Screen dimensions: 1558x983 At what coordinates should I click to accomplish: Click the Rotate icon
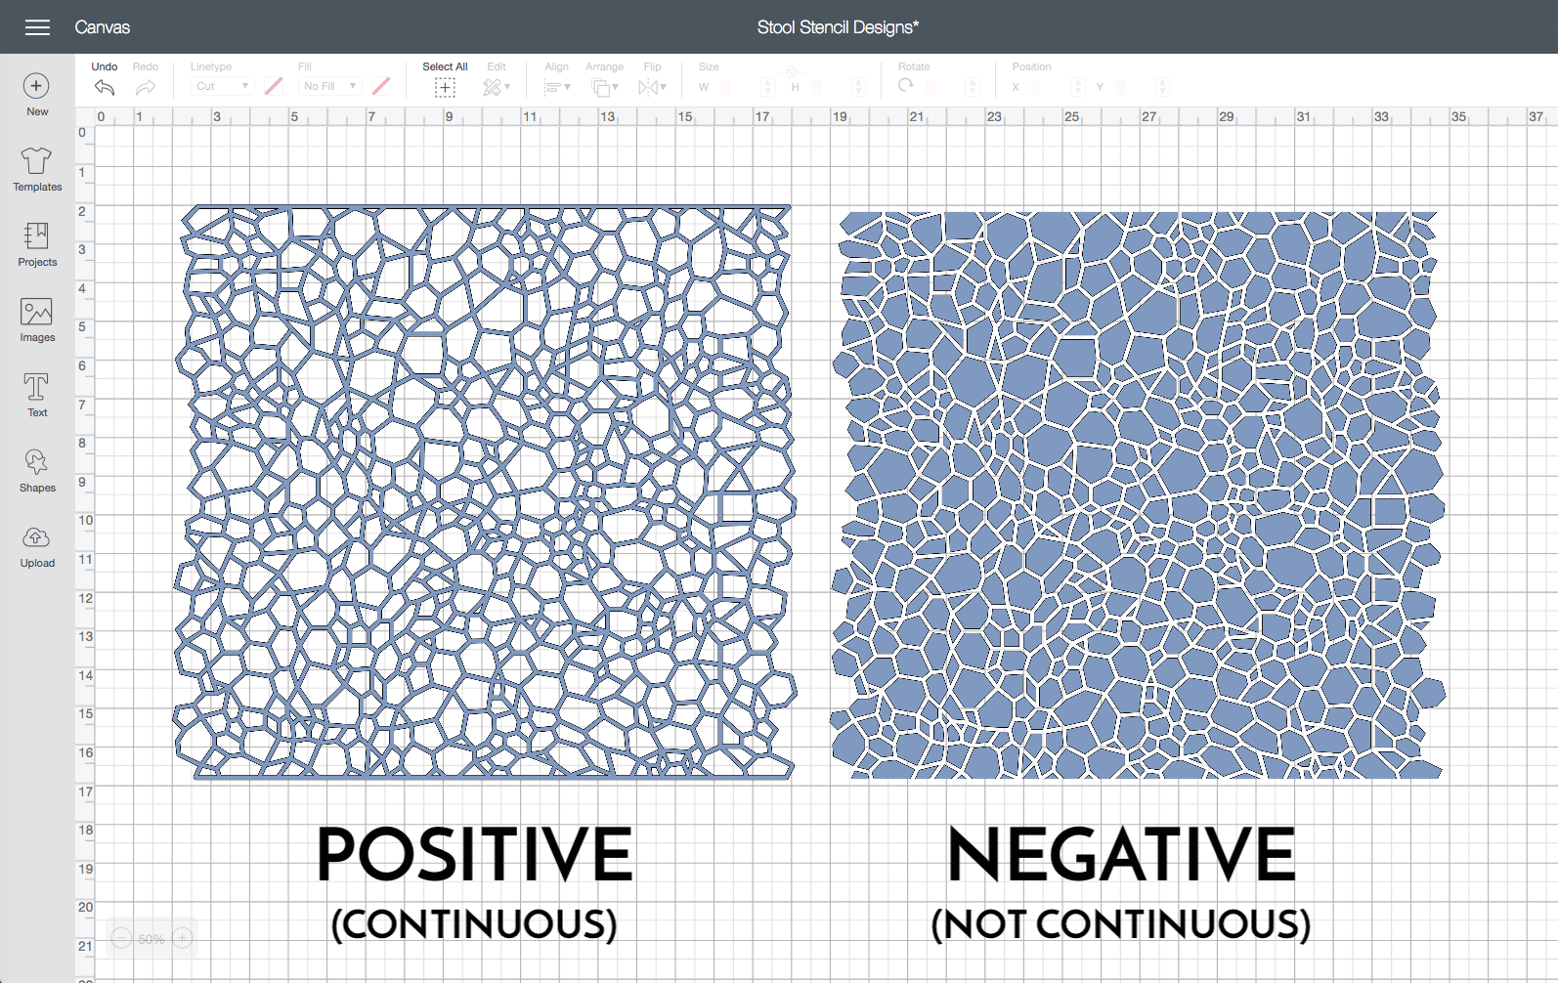click(x=906, y=86)
